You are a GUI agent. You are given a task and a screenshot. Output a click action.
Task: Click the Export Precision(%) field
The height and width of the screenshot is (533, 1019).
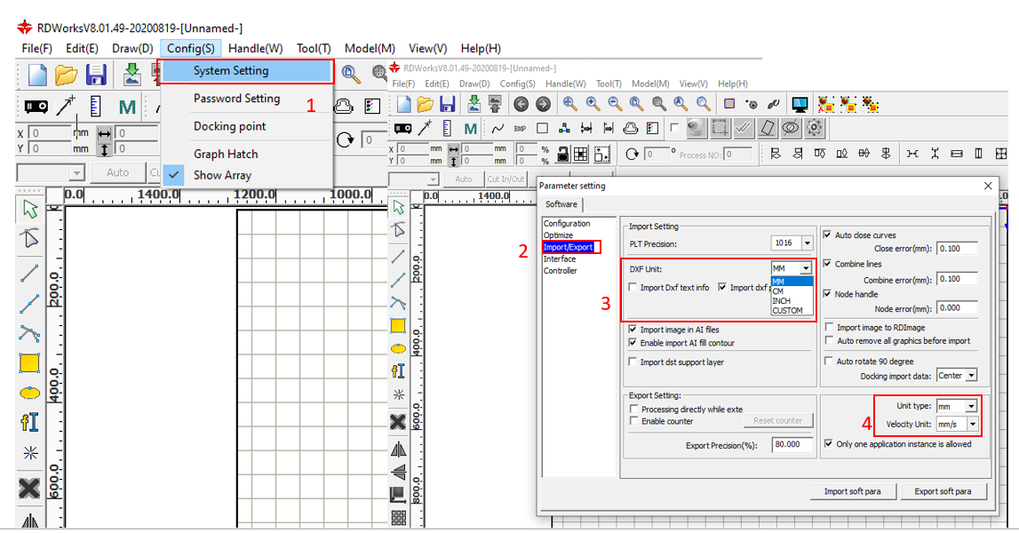coord(792,444)
